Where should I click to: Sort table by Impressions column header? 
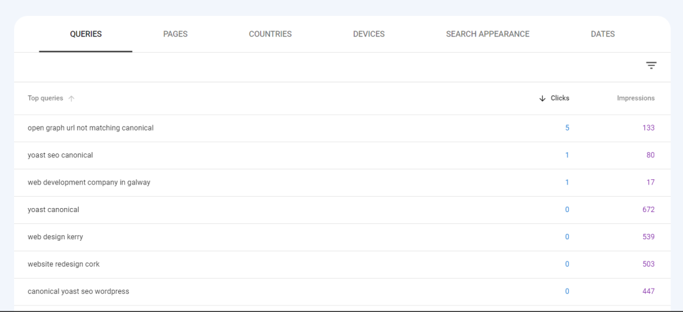636,99
